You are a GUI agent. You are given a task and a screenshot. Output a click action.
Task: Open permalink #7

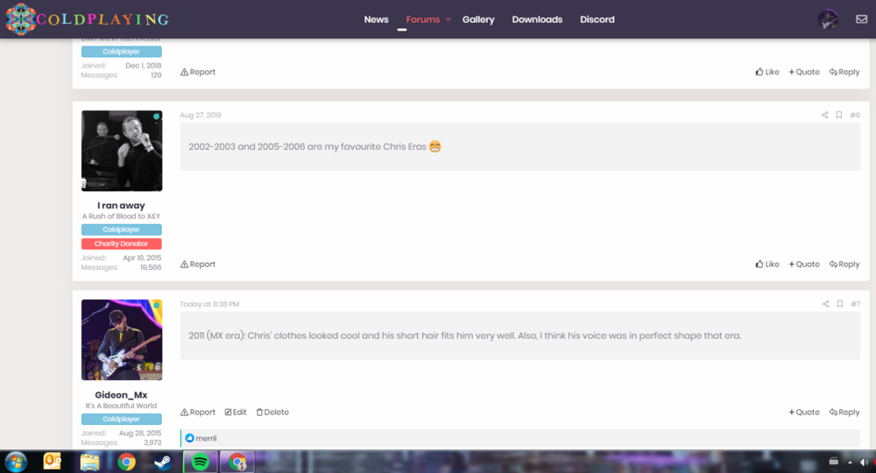[x=855, y=304]
